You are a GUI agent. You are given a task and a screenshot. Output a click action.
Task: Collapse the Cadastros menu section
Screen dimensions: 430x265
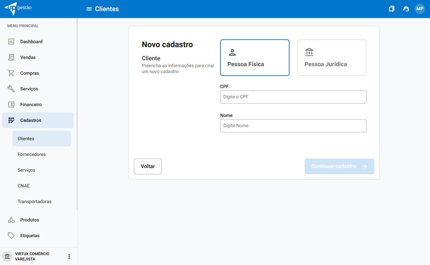38,120
